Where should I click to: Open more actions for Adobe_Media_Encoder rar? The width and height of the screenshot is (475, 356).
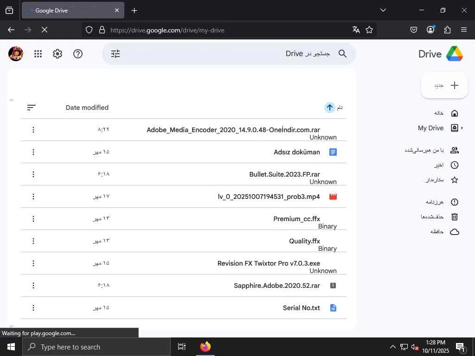33,130
